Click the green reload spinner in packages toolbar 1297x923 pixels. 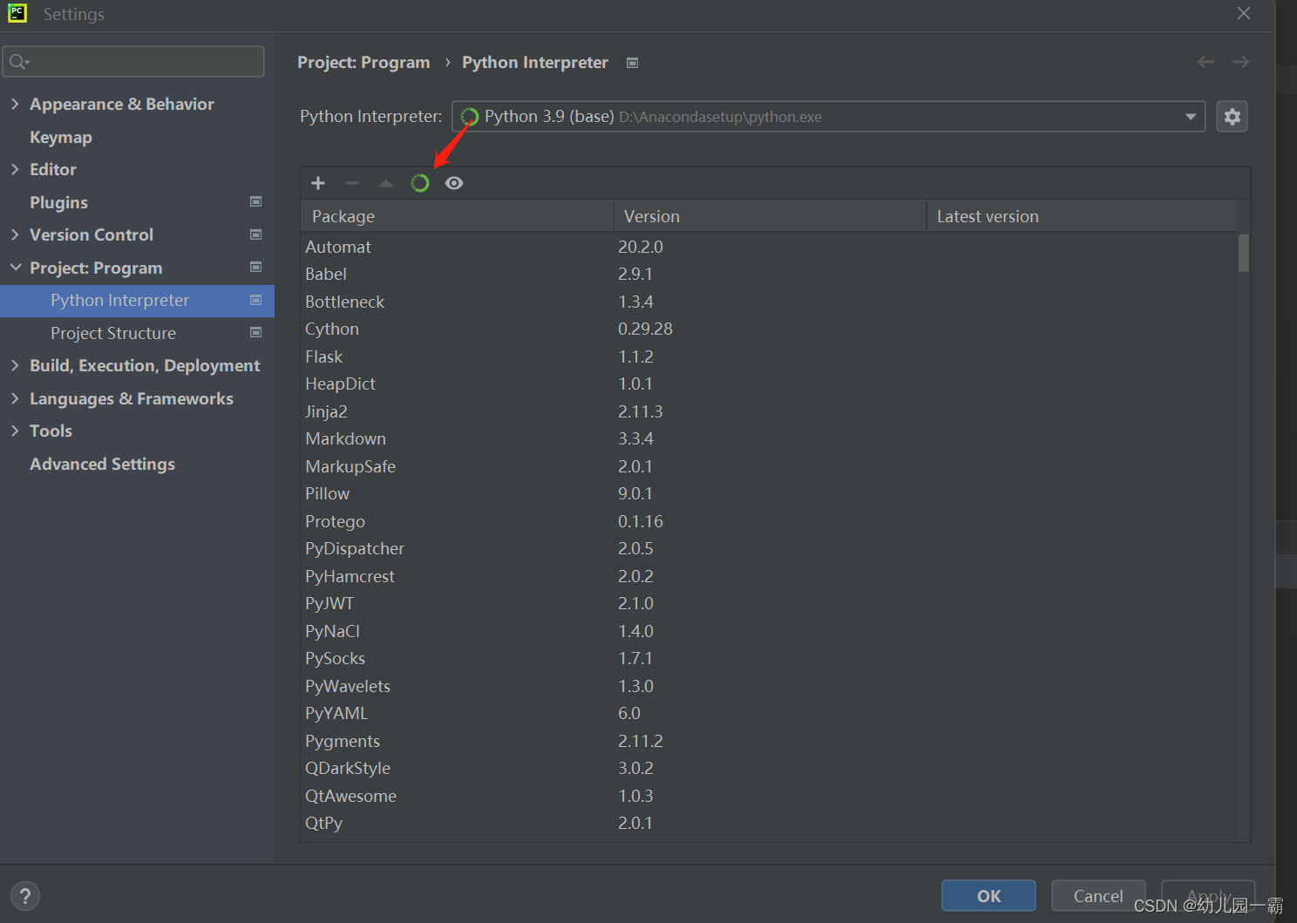pos(420,183)
